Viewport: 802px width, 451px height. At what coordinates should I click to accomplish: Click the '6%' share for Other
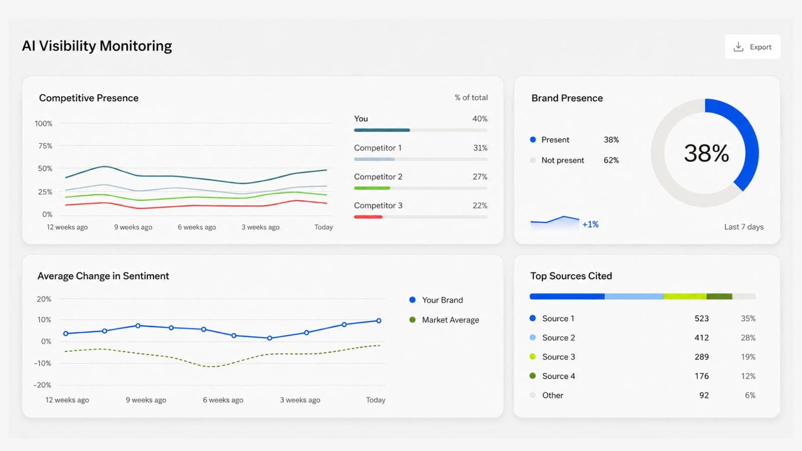[x=750, y=395]
